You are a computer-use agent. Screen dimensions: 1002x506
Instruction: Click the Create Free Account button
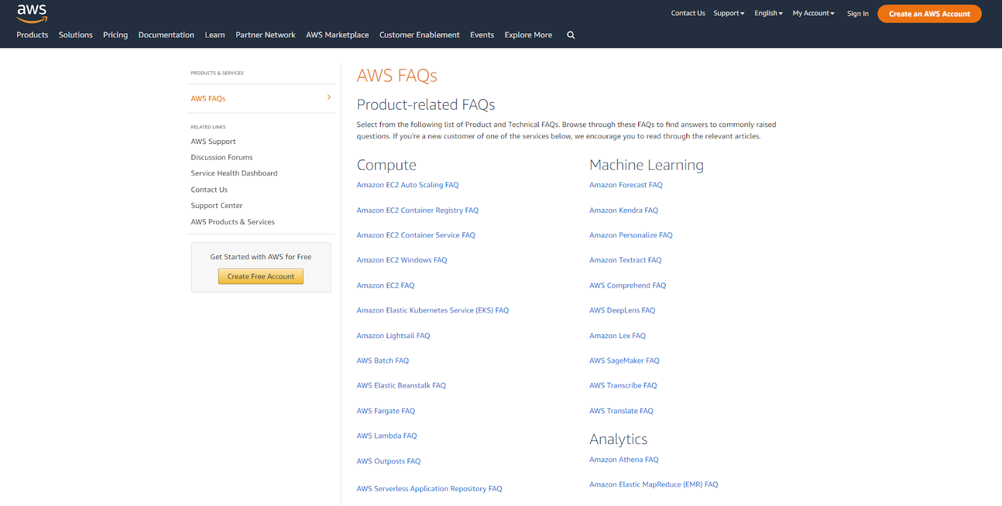pos(261,276)
